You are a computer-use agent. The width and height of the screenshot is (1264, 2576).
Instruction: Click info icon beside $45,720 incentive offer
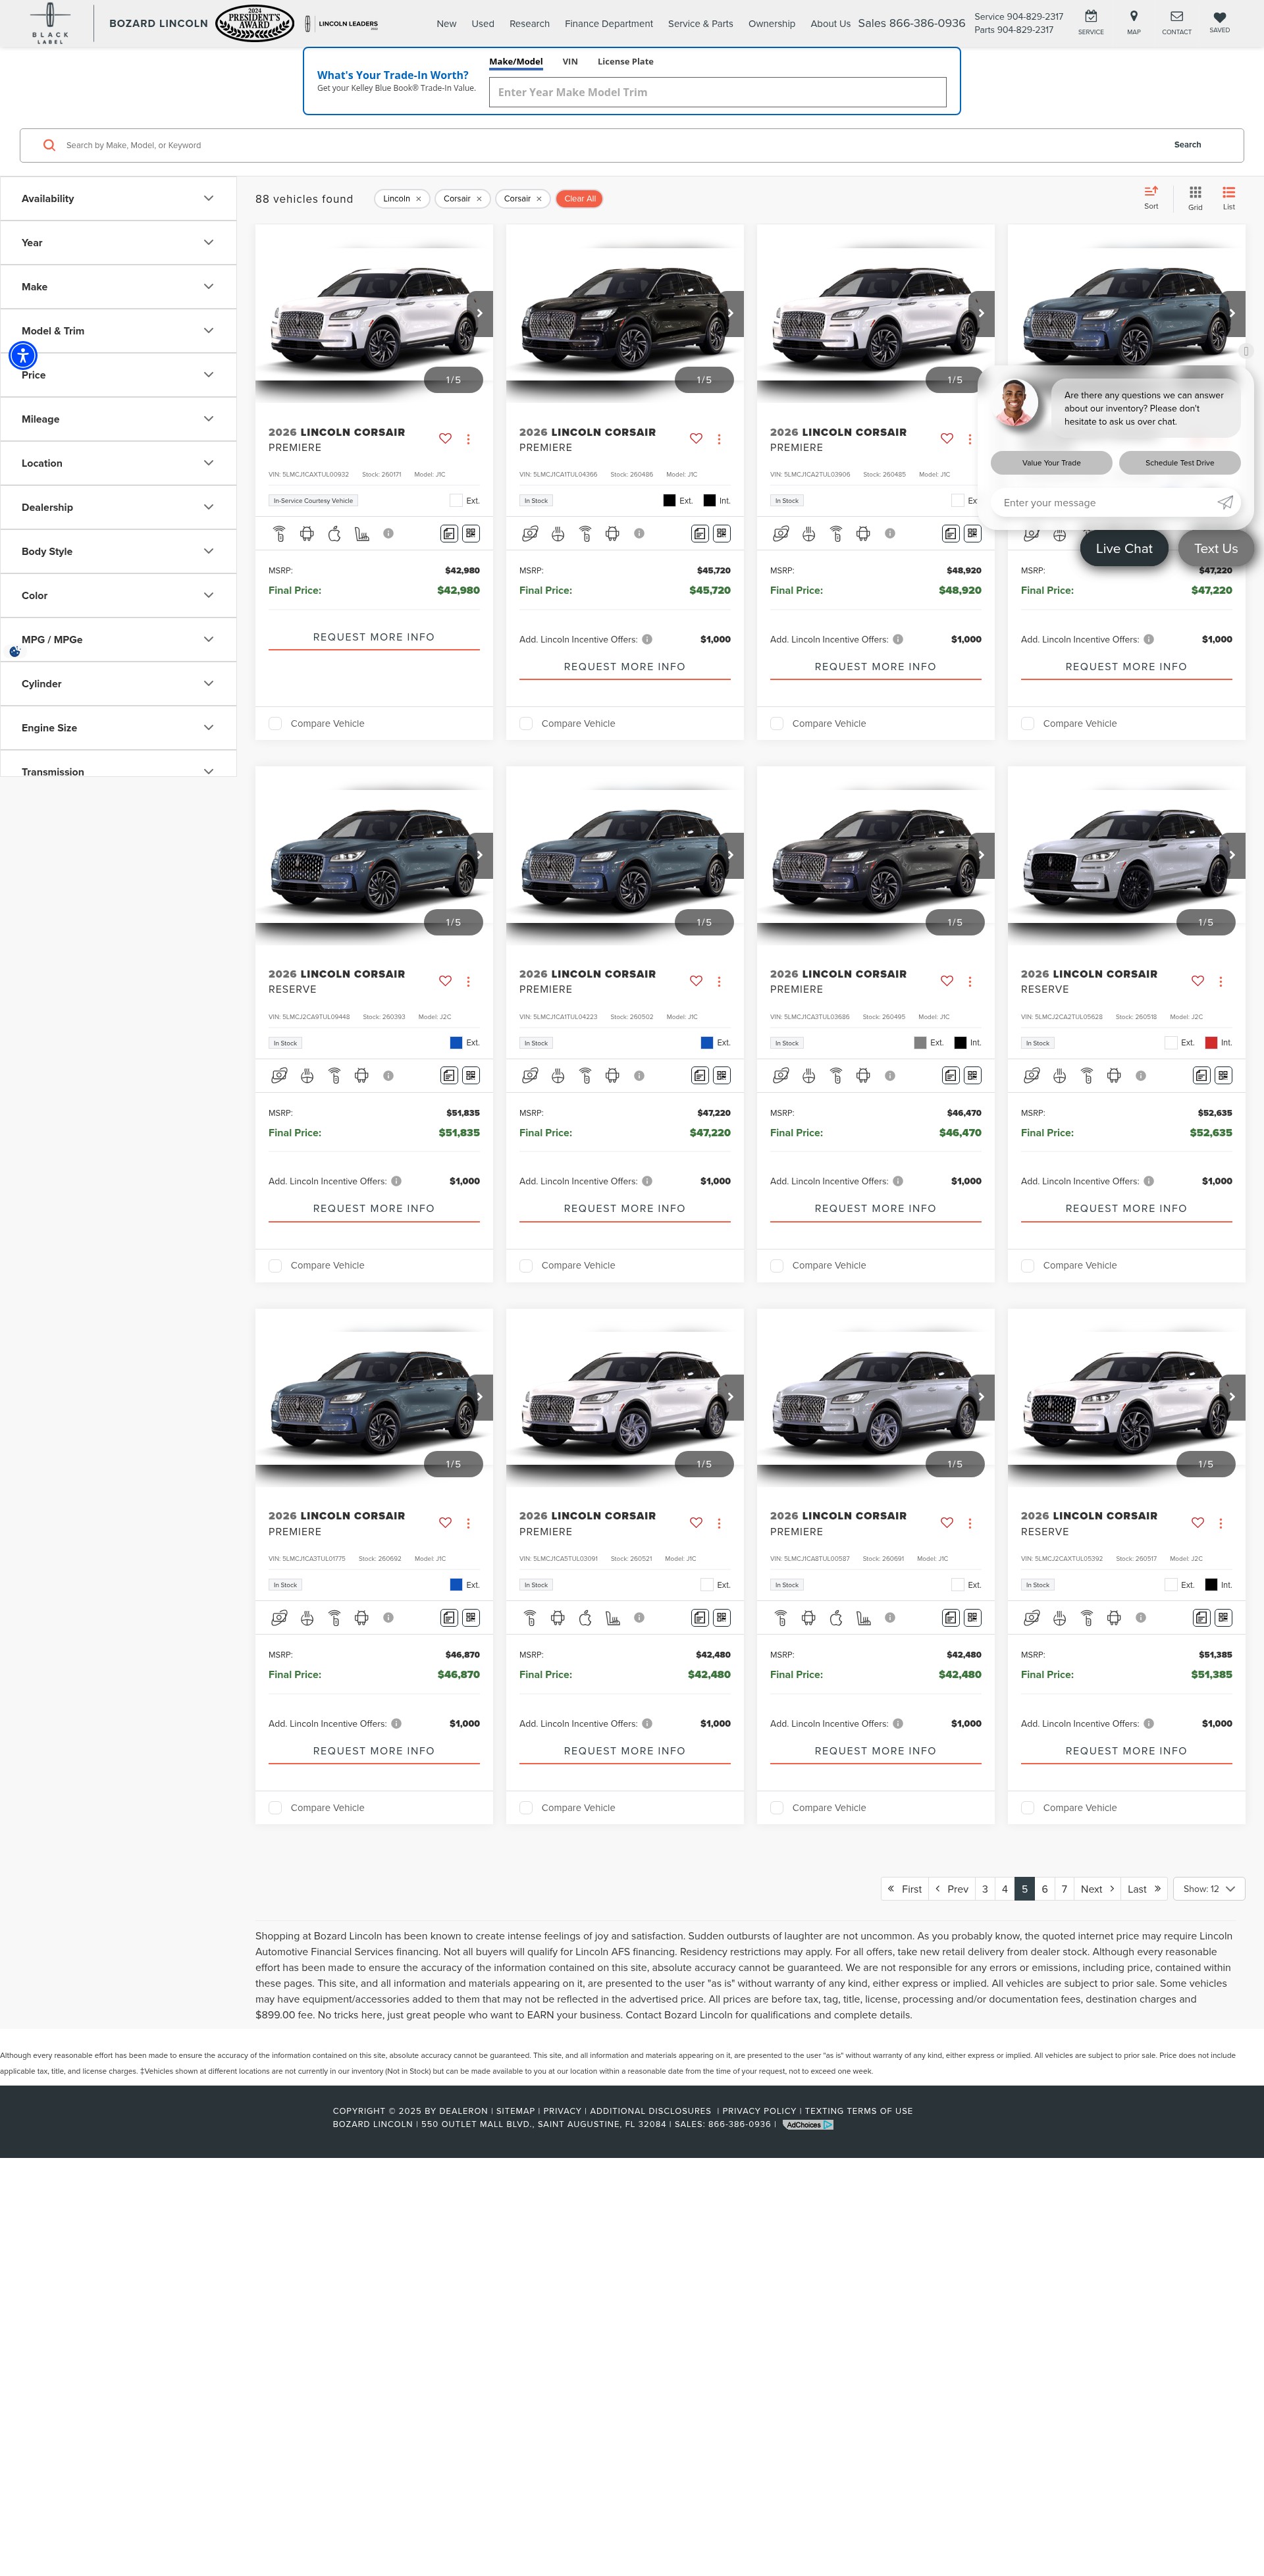647,639
